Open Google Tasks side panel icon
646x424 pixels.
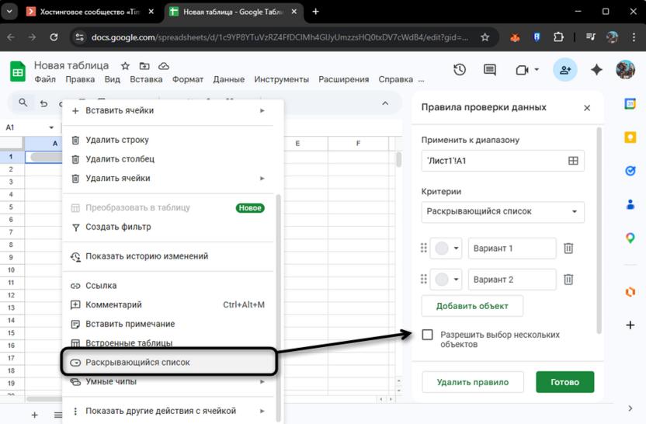[630, 170]
